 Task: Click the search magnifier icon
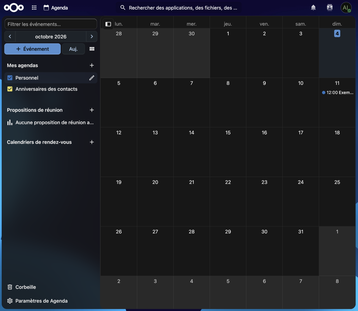point(123,8)
